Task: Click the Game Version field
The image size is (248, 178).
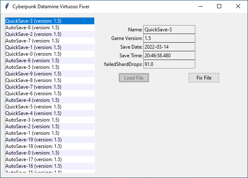Action: coord(169,38)
